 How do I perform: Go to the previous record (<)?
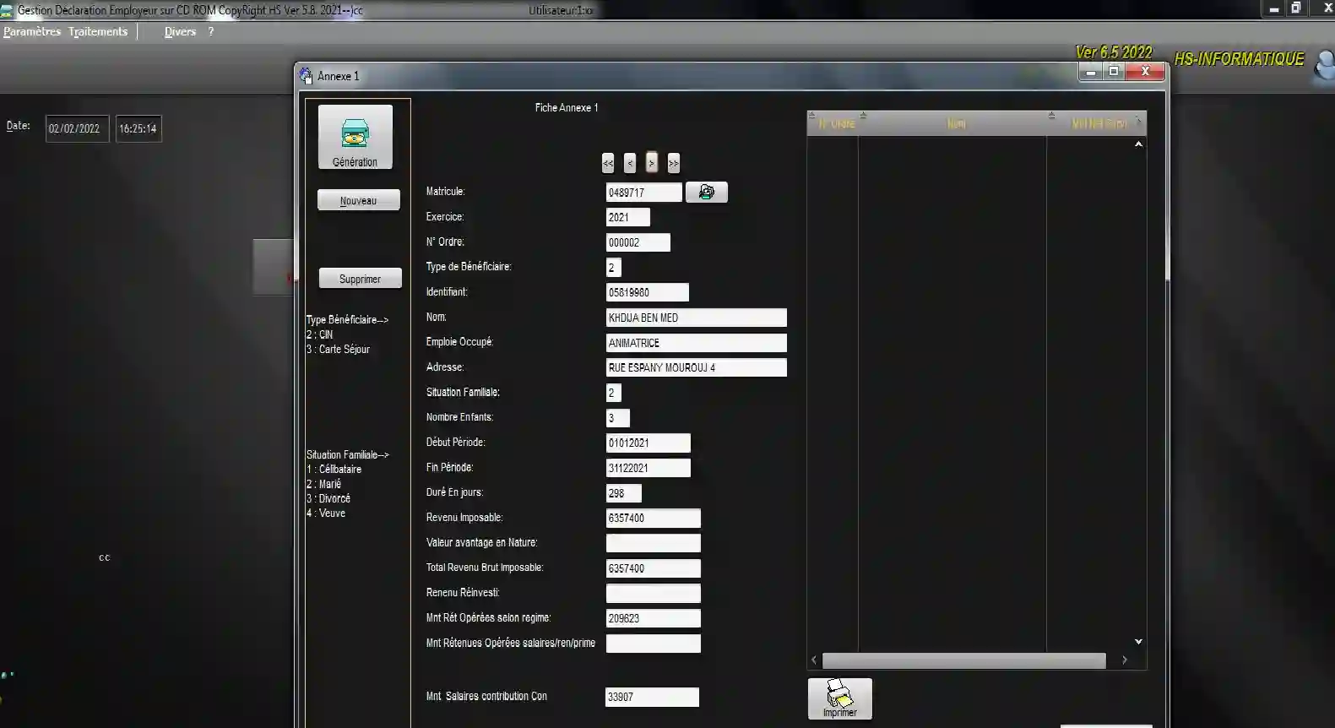coord(630,163)
